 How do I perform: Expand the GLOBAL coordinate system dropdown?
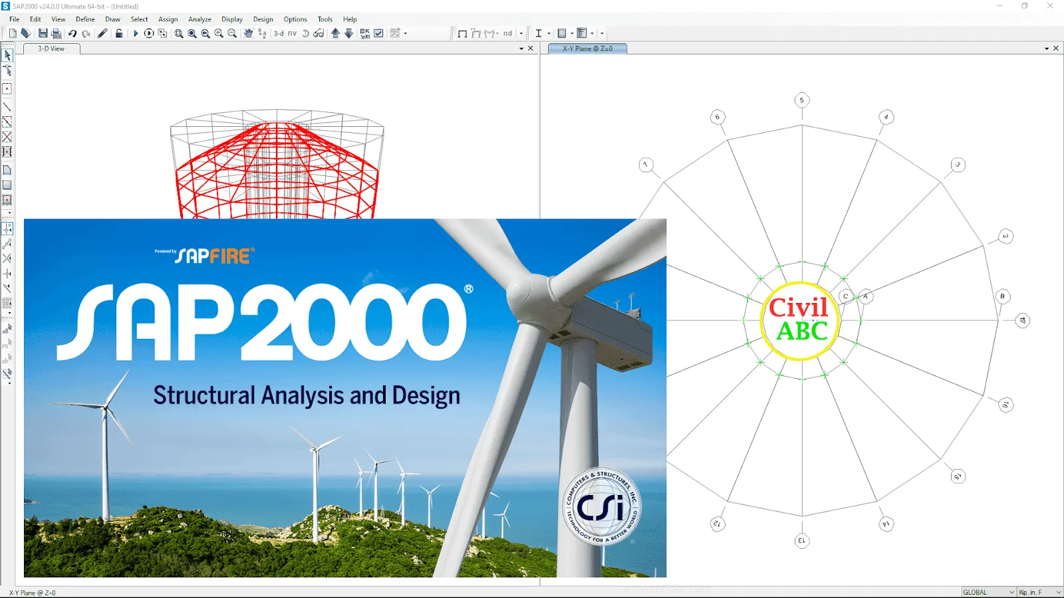tap(1011, 592)
